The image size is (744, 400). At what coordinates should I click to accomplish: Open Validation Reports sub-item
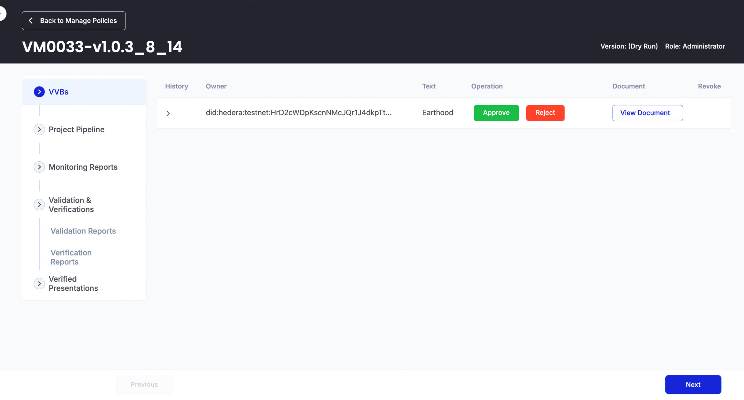tap(83, 231)
